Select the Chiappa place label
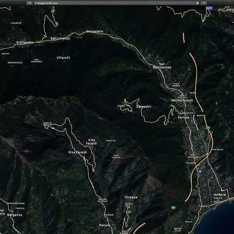Viewport: 234px width, 234px height. 131,197
